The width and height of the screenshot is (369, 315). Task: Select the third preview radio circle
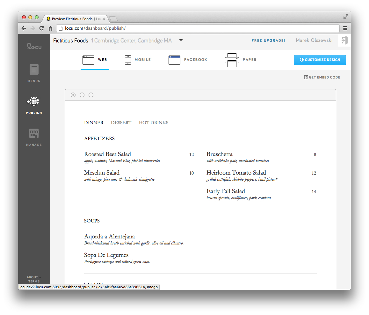coord(91,95)
